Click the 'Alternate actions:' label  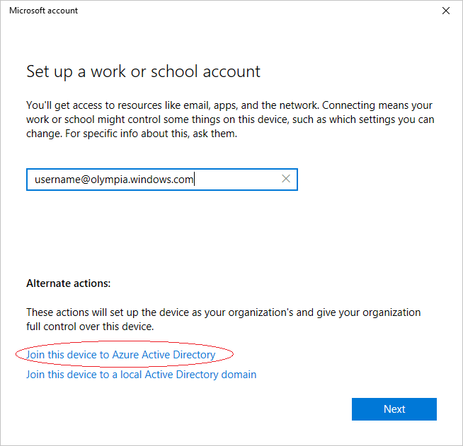68,283
